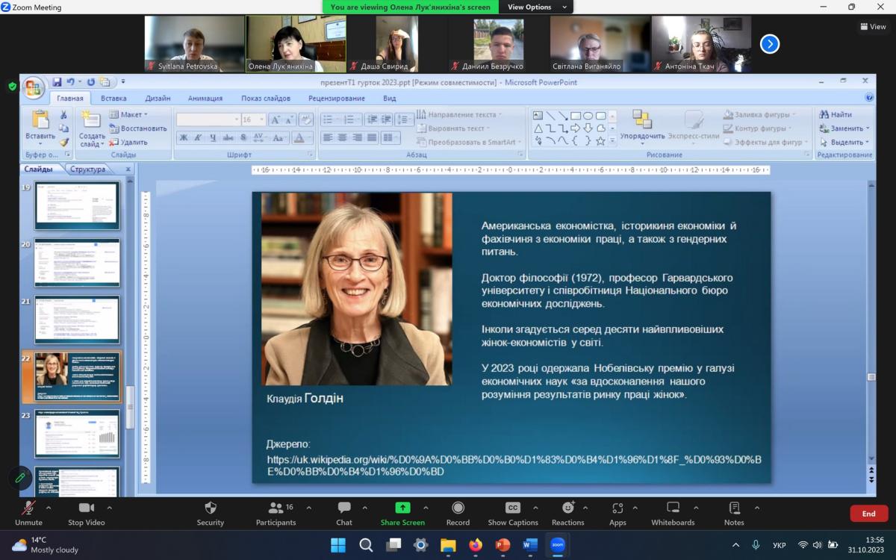Open the Notes icon in Zoom toolbar
896x560 pixels.
(x=734, y=508)
